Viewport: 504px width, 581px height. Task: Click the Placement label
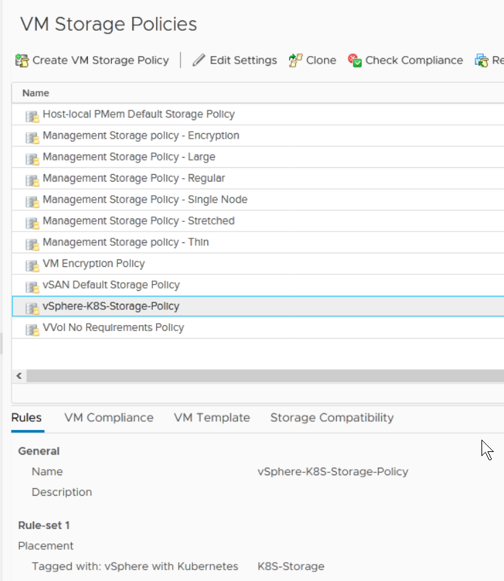tap(46, 545)
